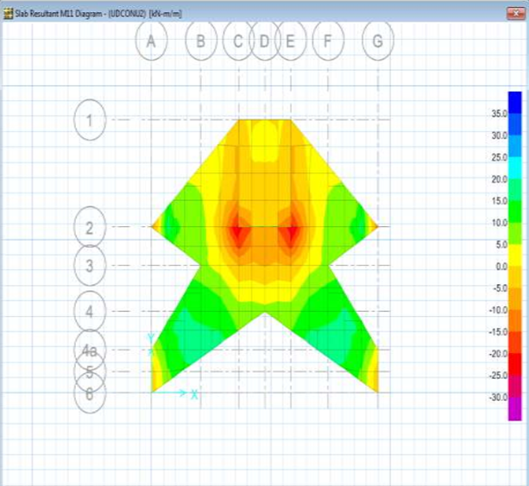The width and height of the screenshot is (529, 486).
Task: Pick grid bubble G at top
Action: tap(377, 41)
